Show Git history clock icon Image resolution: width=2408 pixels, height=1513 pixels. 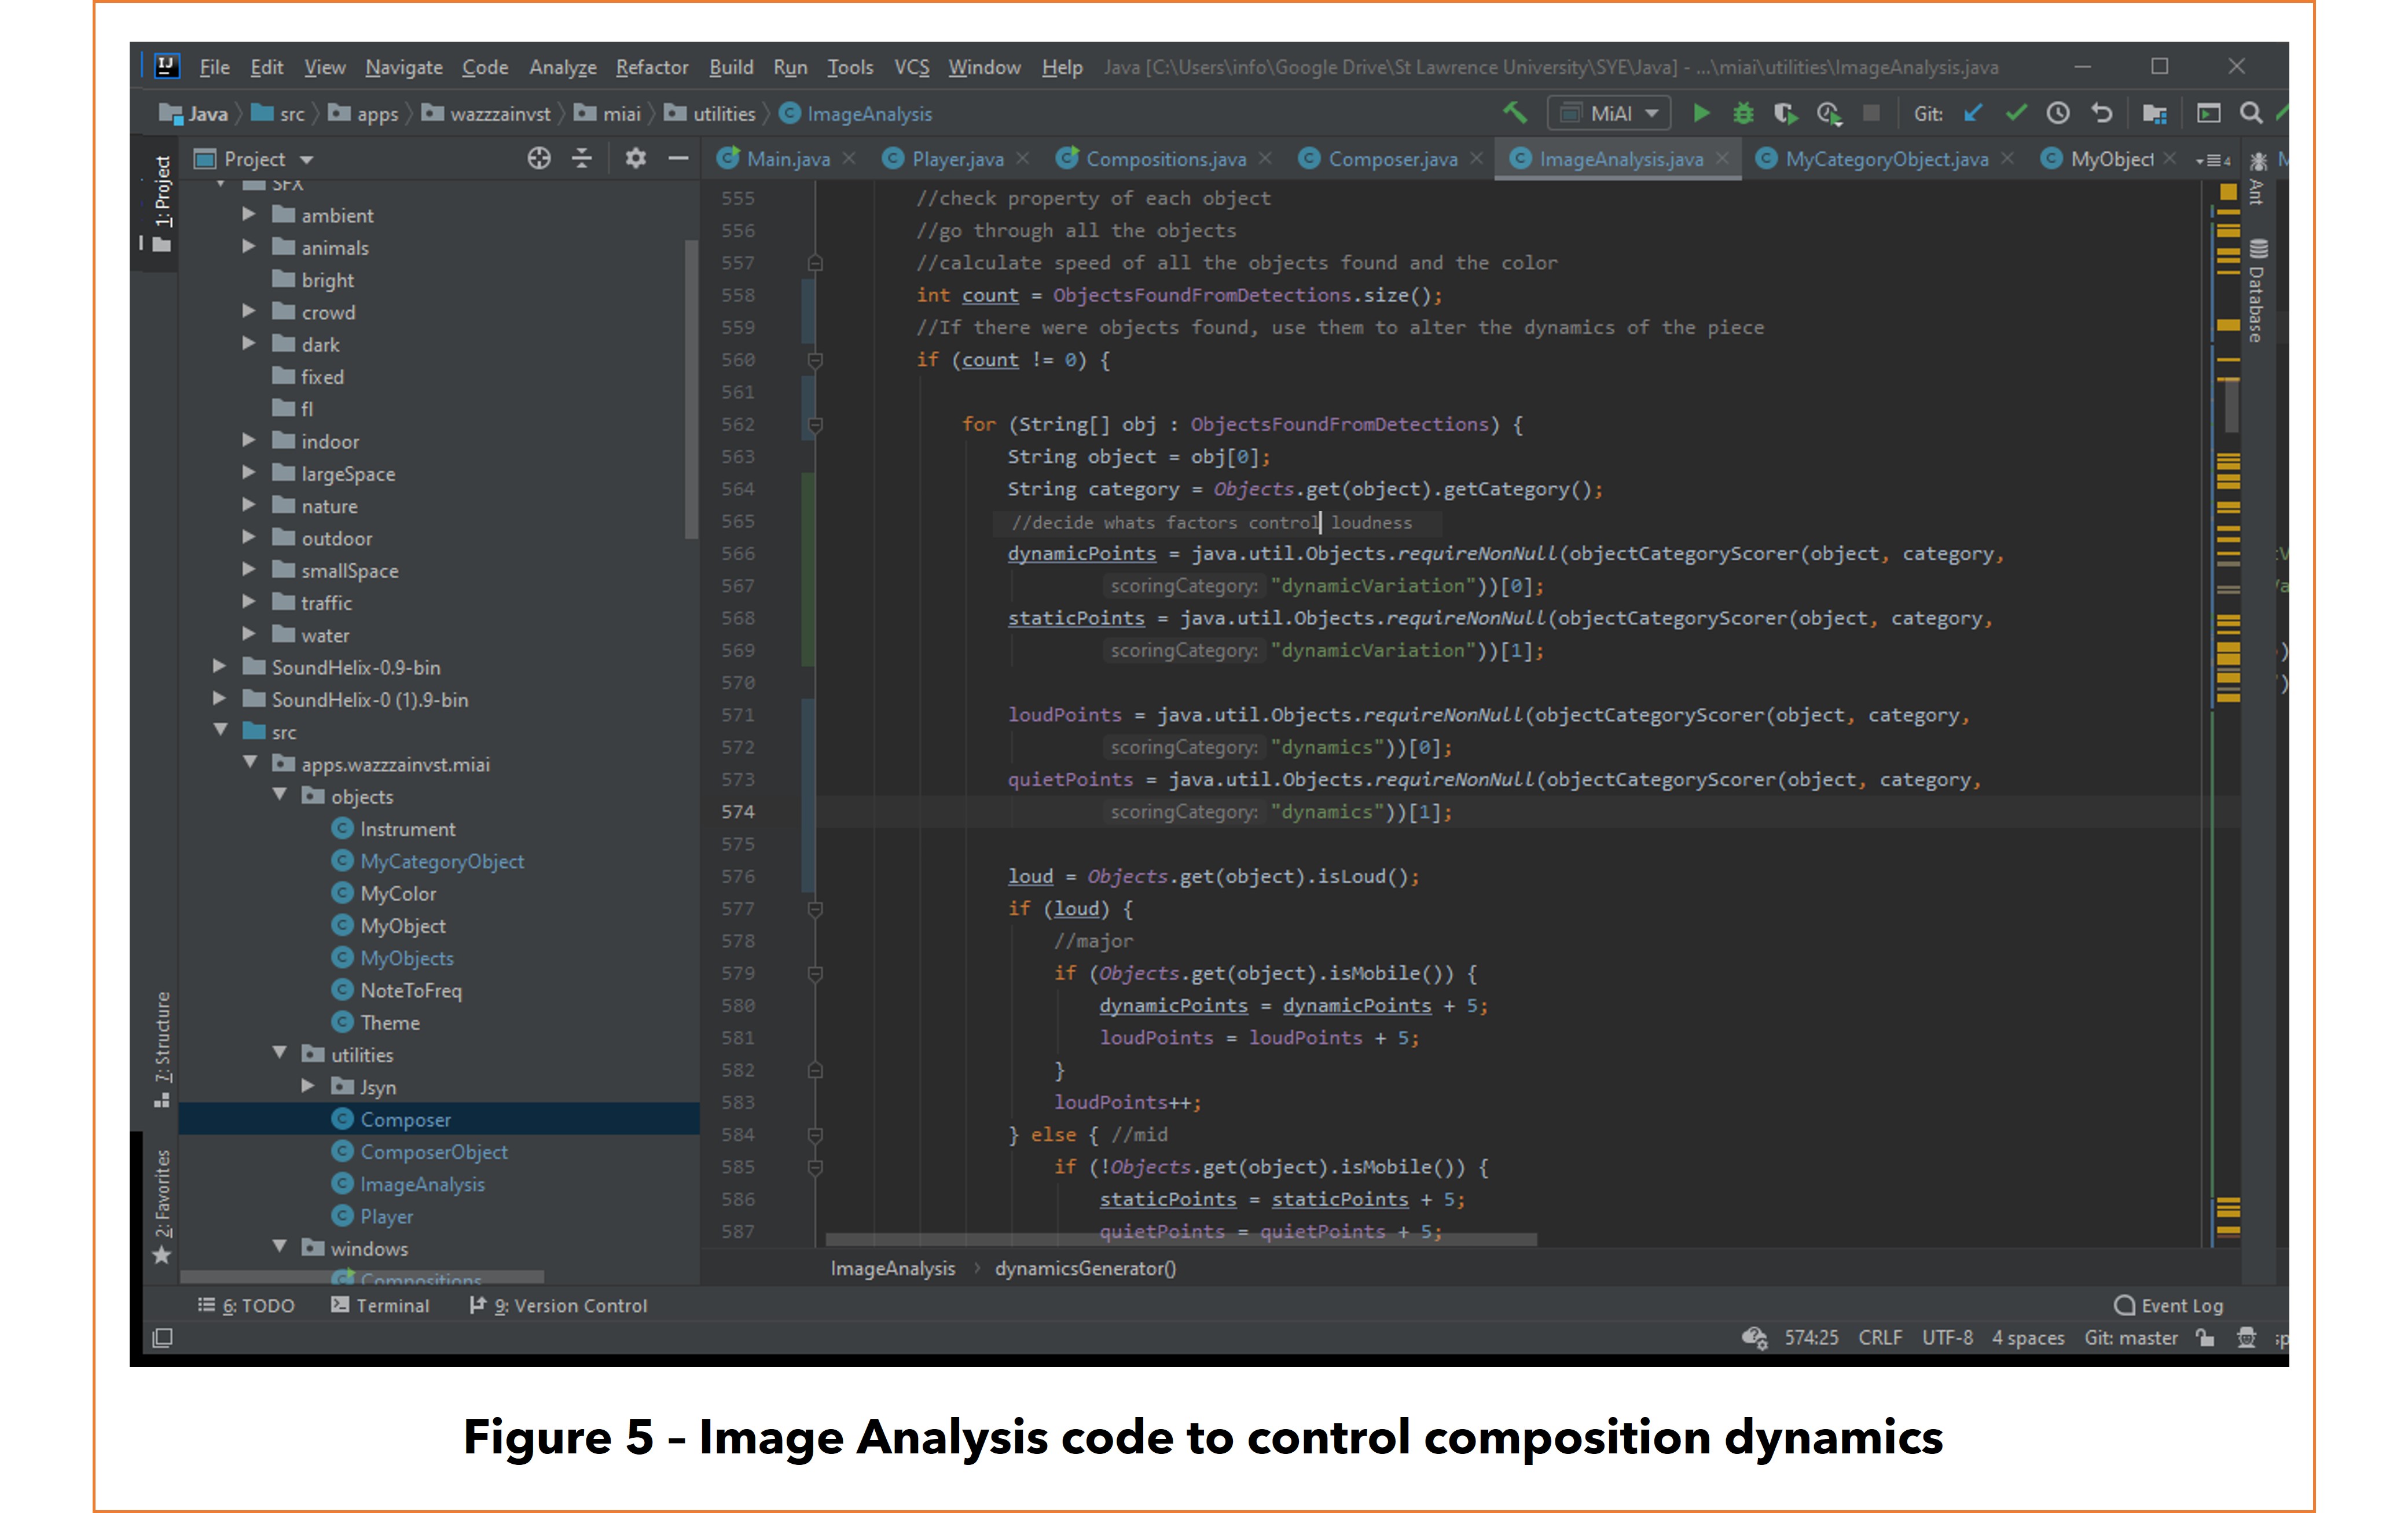pyautogui.click(x=2058, y=113)
